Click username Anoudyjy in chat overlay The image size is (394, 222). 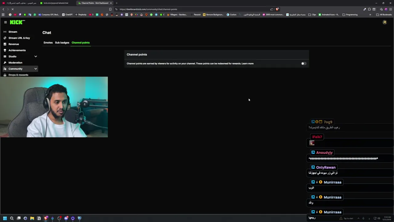point(324,153)
